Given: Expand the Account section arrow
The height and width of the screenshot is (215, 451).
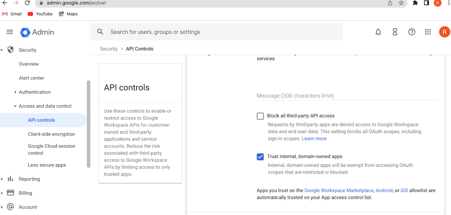Looking at the screenshot, I should tap(2, 207).
